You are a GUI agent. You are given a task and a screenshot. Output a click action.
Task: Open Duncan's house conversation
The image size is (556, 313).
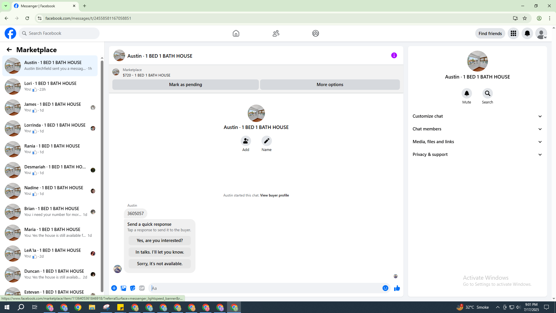click(50, 274)
